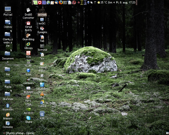Switch to Rychlý přístup - Opera window
Viewport: 169px width, 135px height.
pyautogui.click(x=19, y=133)
